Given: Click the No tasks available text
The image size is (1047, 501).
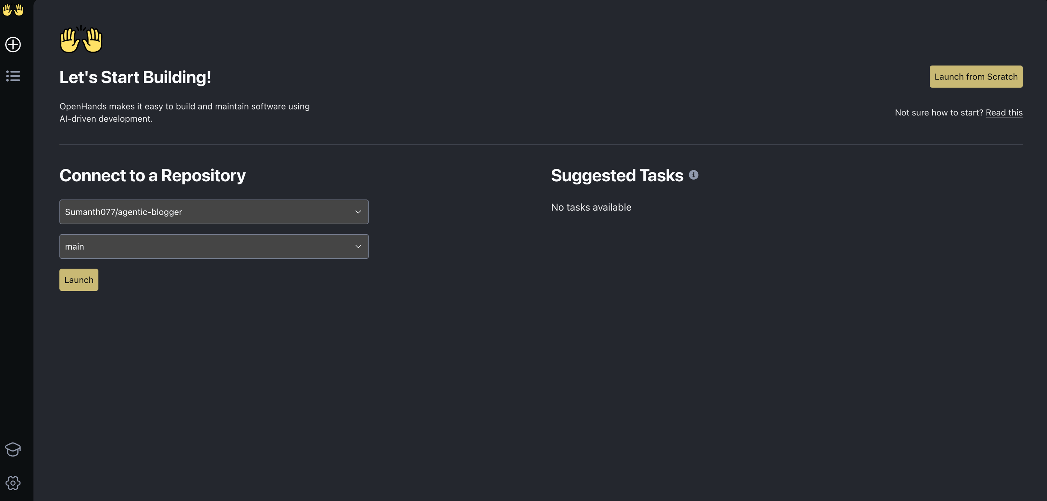Looking at the screenshot, I should pyautogui.click(x=591, y=207).
